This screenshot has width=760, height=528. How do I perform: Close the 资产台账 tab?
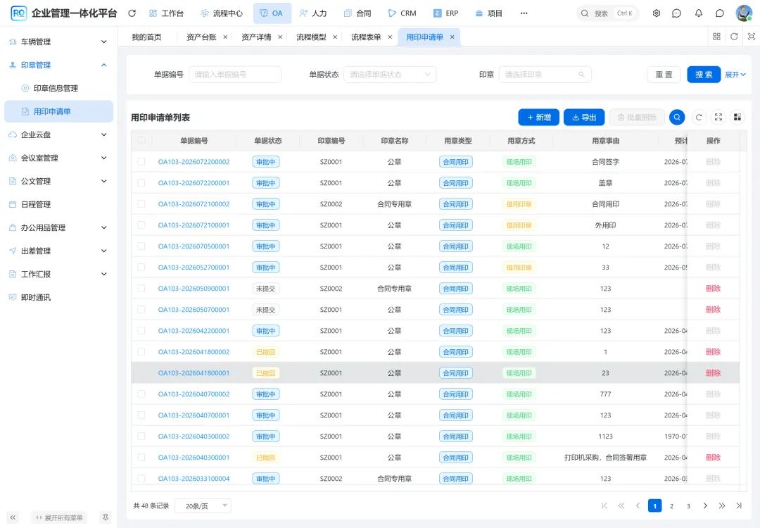pos(225,37)
